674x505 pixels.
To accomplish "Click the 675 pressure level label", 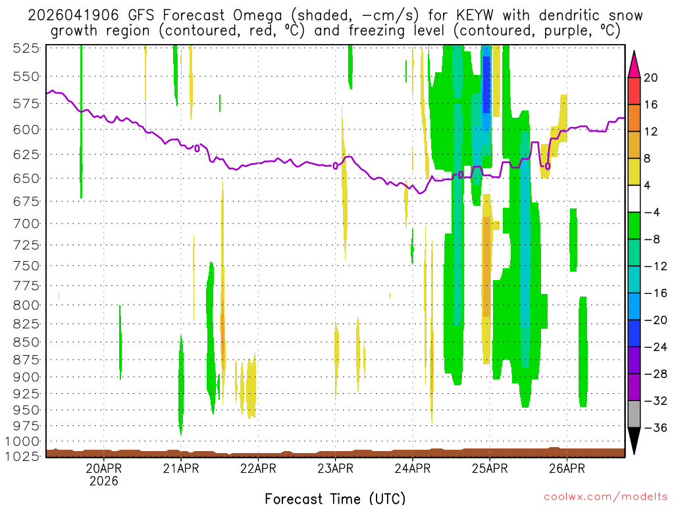I will click(x=26, y=201).
